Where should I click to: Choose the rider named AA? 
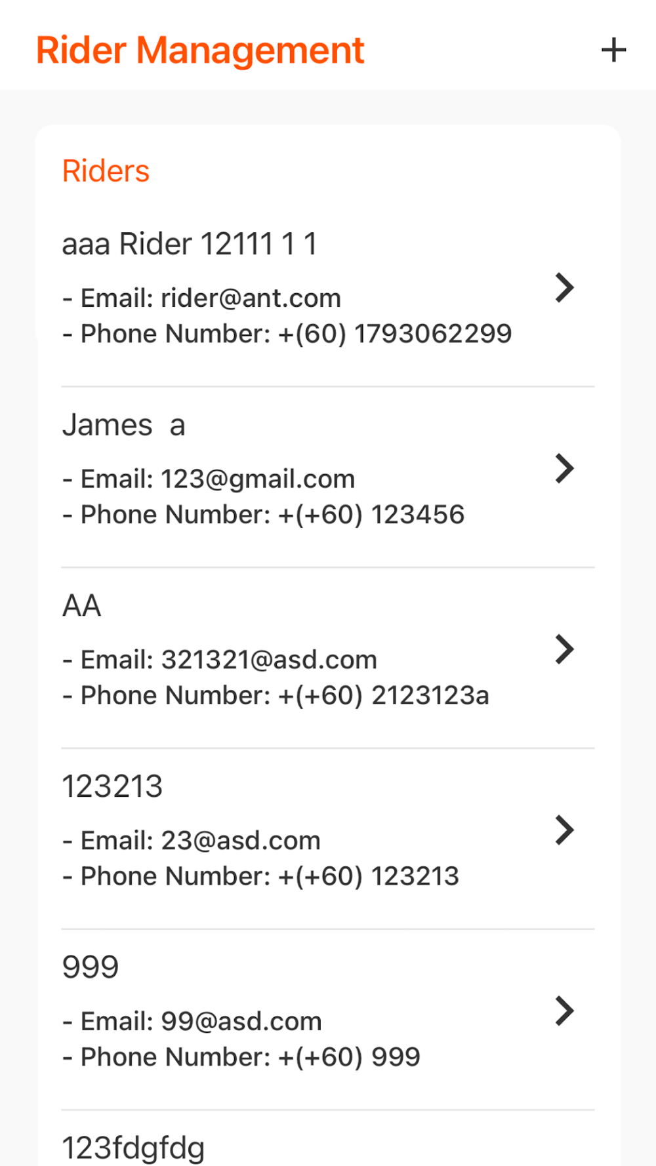(81, 606)
